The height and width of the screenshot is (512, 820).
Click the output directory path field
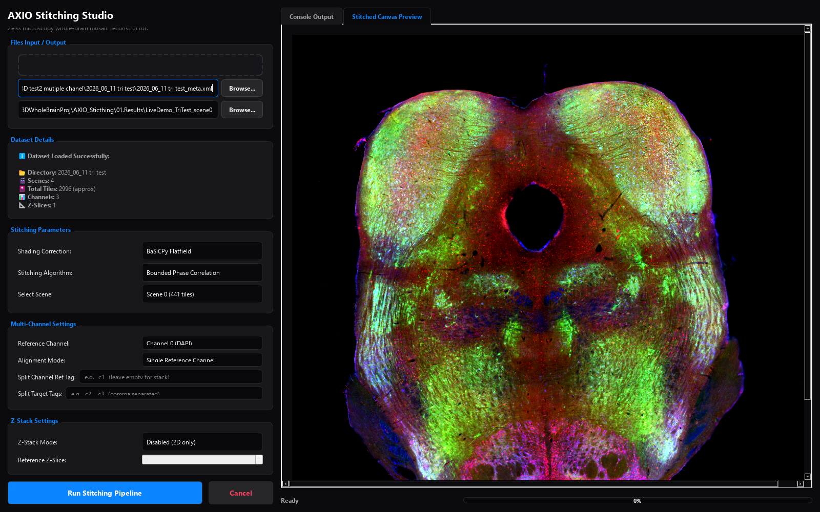click(118, 110)
